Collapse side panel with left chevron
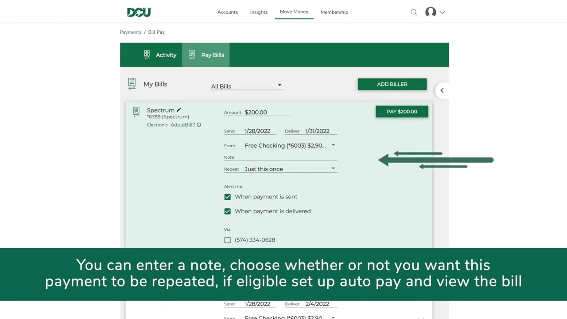The height and width of the screenshot is (319, 567). coord(442,90)
